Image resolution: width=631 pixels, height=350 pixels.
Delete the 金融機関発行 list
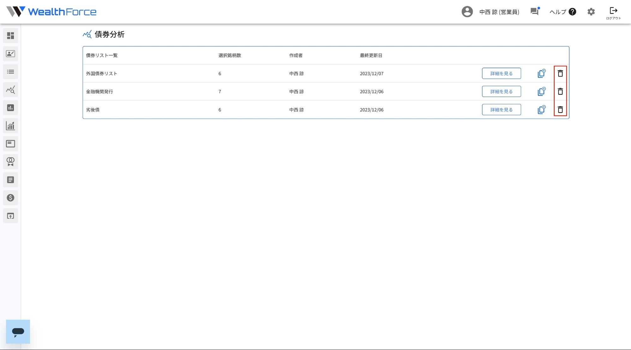[560, 91]
